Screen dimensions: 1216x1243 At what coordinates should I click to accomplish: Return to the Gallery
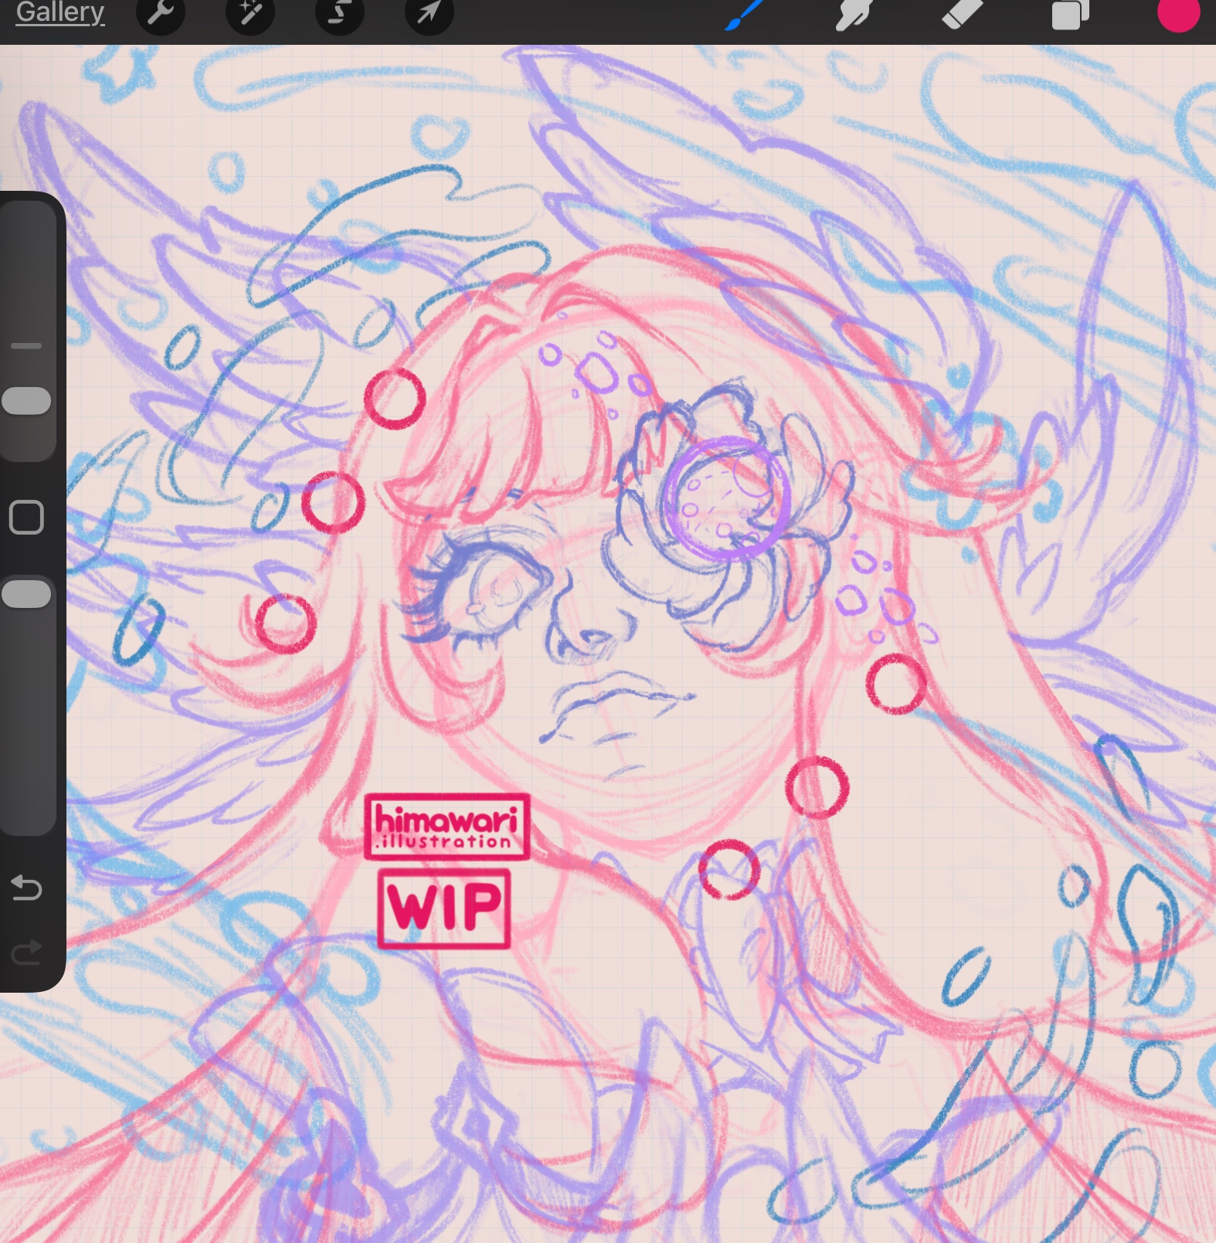pyautogui.click(x=59, y=12)
